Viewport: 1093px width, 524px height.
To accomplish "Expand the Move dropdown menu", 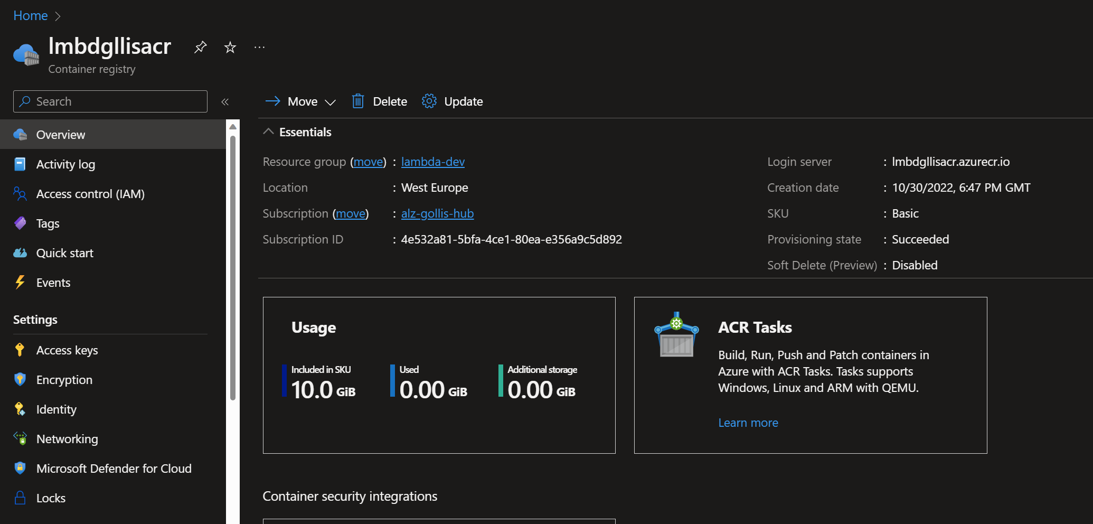I will click(x=330, y=102).
